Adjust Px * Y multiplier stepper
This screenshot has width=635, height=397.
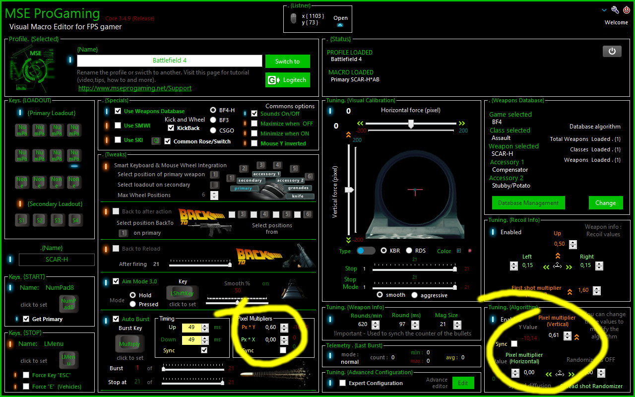click(284, 328)
